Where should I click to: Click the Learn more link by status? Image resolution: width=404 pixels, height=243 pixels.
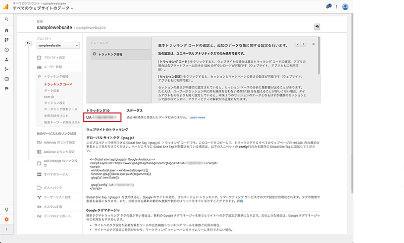(x=197, y=117)
